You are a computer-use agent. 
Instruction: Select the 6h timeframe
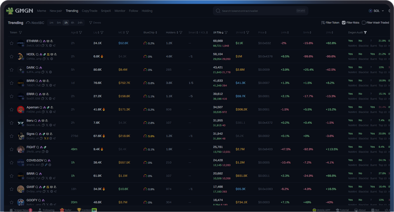[x=72, y=23]
